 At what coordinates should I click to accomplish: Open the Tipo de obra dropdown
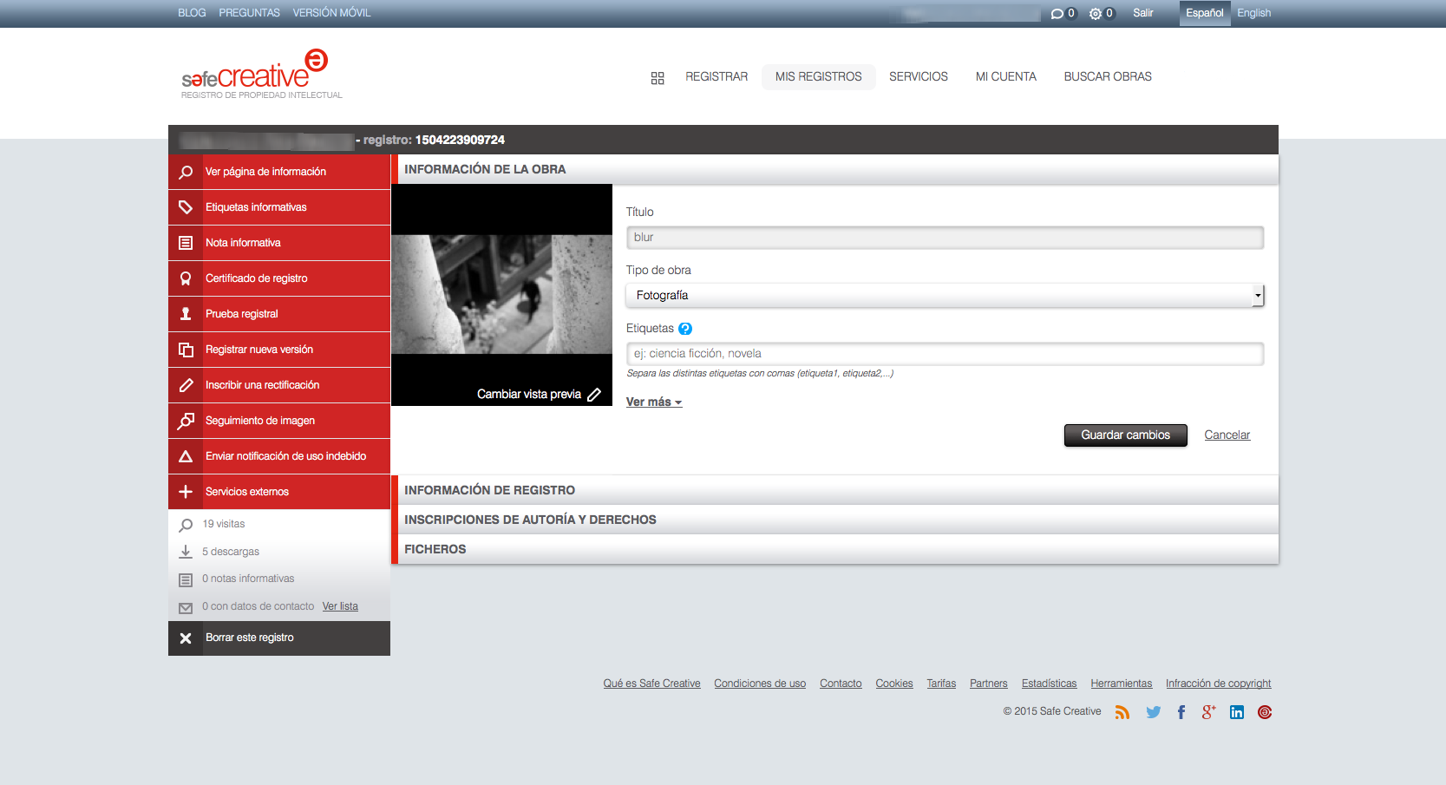pyautogui.click(x=945, y=296)
